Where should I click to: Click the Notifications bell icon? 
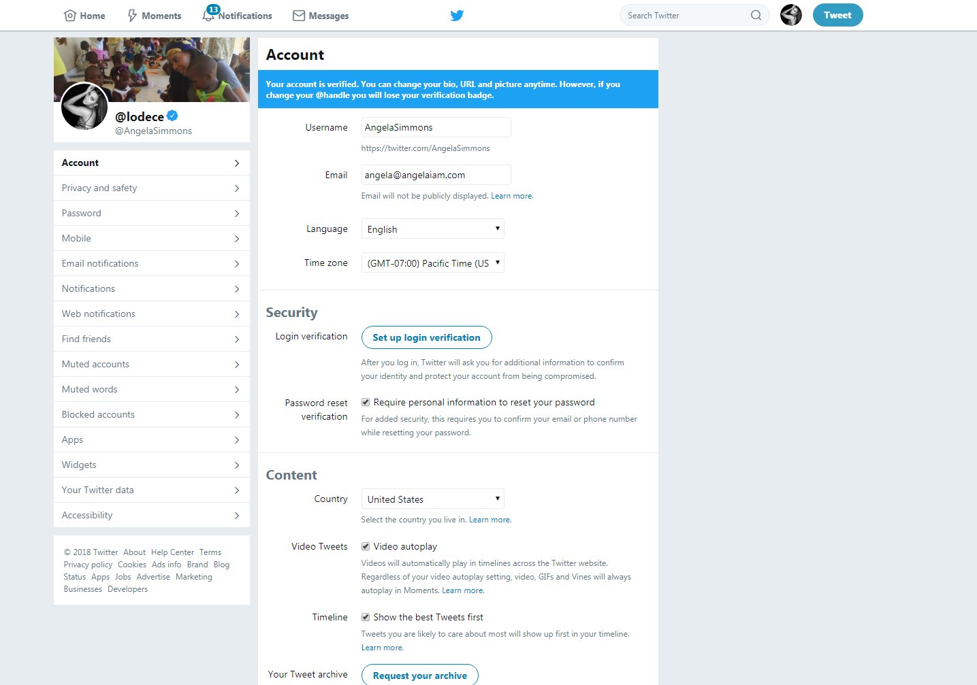pyautogui.click(x=208, y=16)
